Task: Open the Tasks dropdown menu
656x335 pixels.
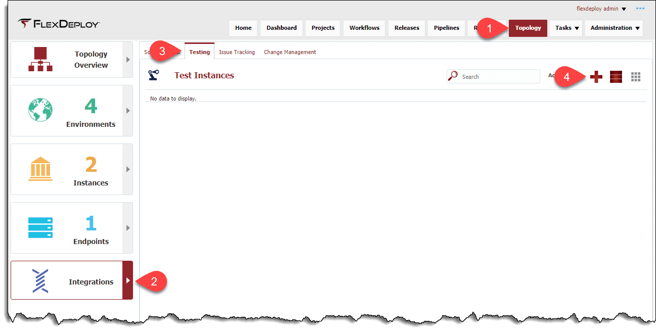Action: pos(566,28)
